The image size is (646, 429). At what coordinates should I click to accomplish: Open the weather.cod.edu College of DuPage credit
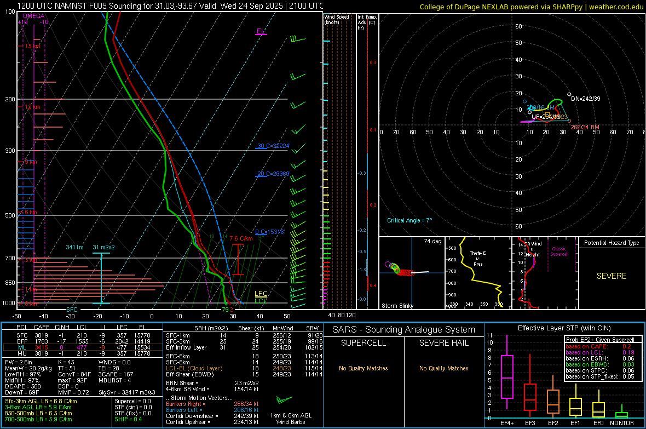pos(531,7)
